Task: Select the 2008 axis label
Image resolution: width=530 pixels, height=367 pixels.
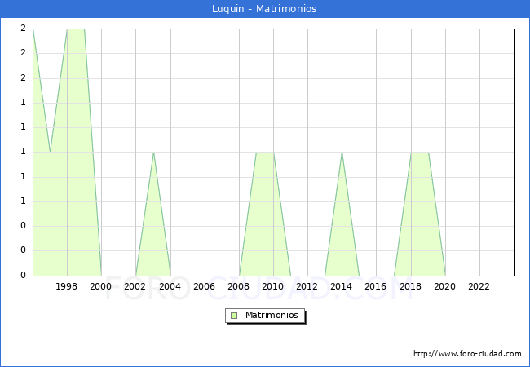Action: click(x=239, y=286)
